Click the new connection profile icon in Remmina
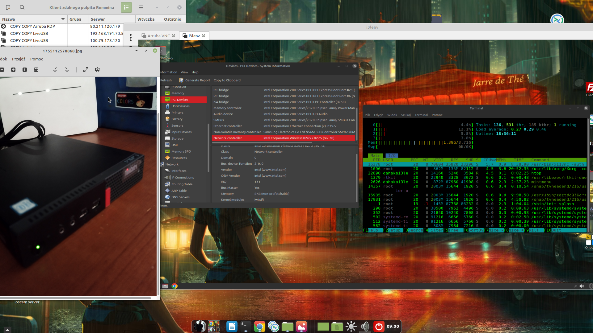The height and width of the screenshot is (333, 593). 8,7
